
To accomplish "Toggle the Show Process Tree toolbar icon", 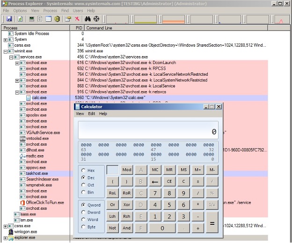I will pyautogui.click(x=40, y=19).
